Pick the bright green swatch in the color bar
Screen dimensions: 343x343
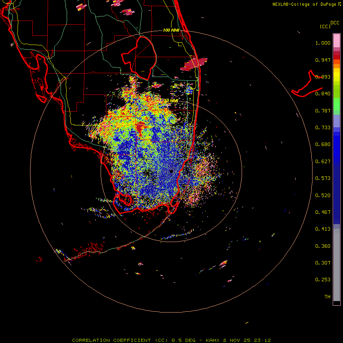337,104
